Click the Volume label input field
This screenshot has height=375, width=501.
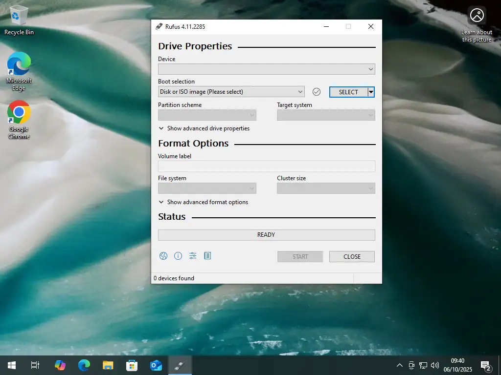[266, 167]
